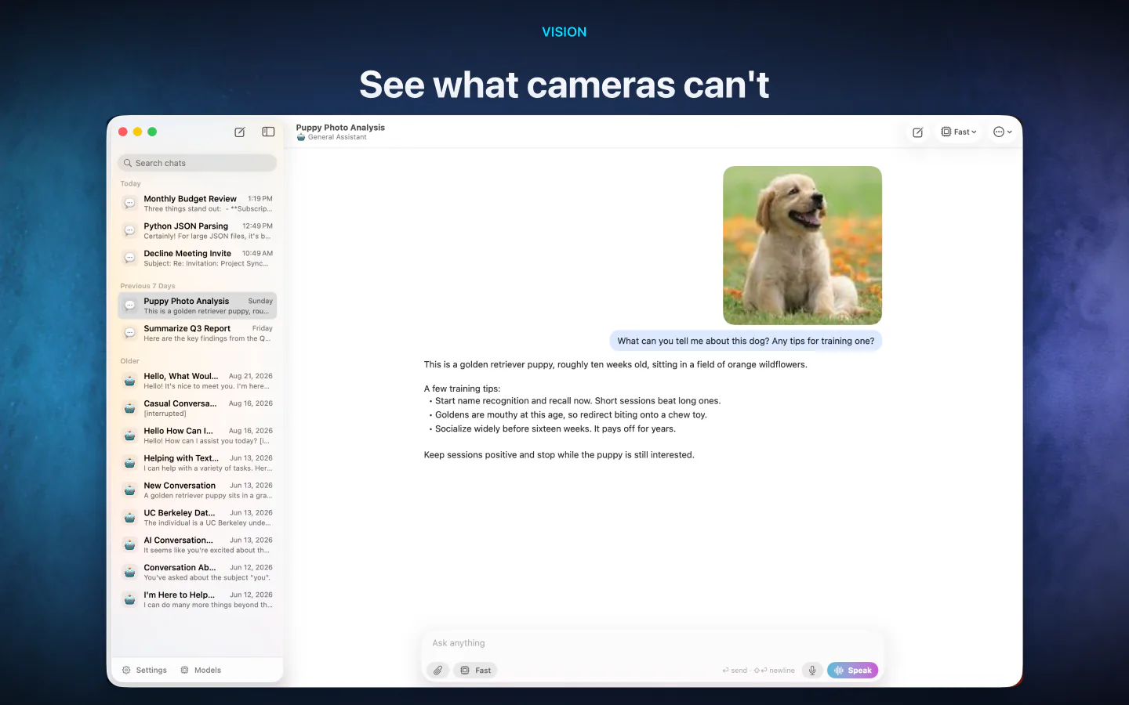Screen dimensions: 1129x705
Task: Click the 1:19 PM timestamp
Action: click(260, 199)
